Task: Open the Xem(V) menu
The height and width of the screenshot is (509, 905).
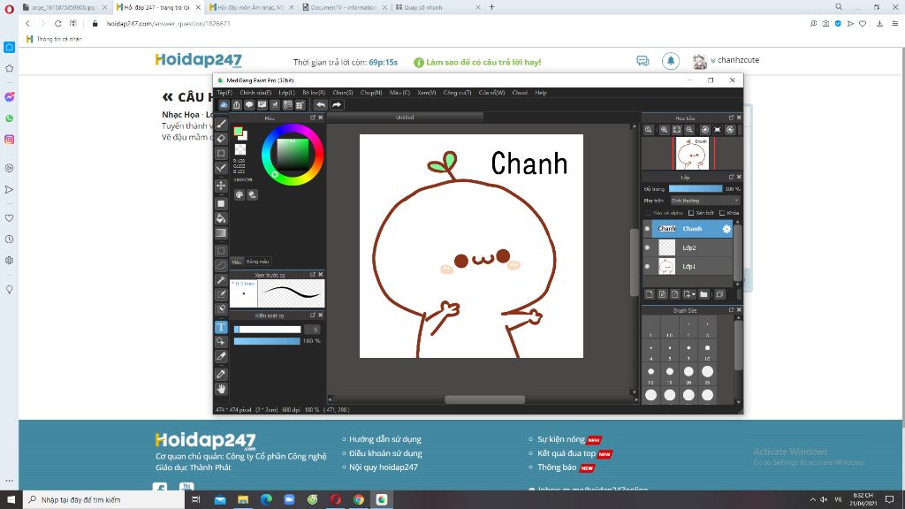Action: [427, 92]
